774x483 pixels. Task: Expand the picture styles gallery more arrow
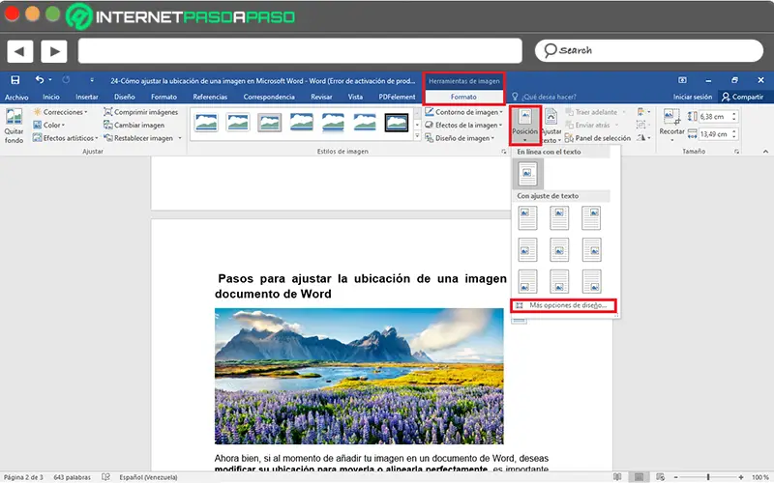[x=417, y=137]
